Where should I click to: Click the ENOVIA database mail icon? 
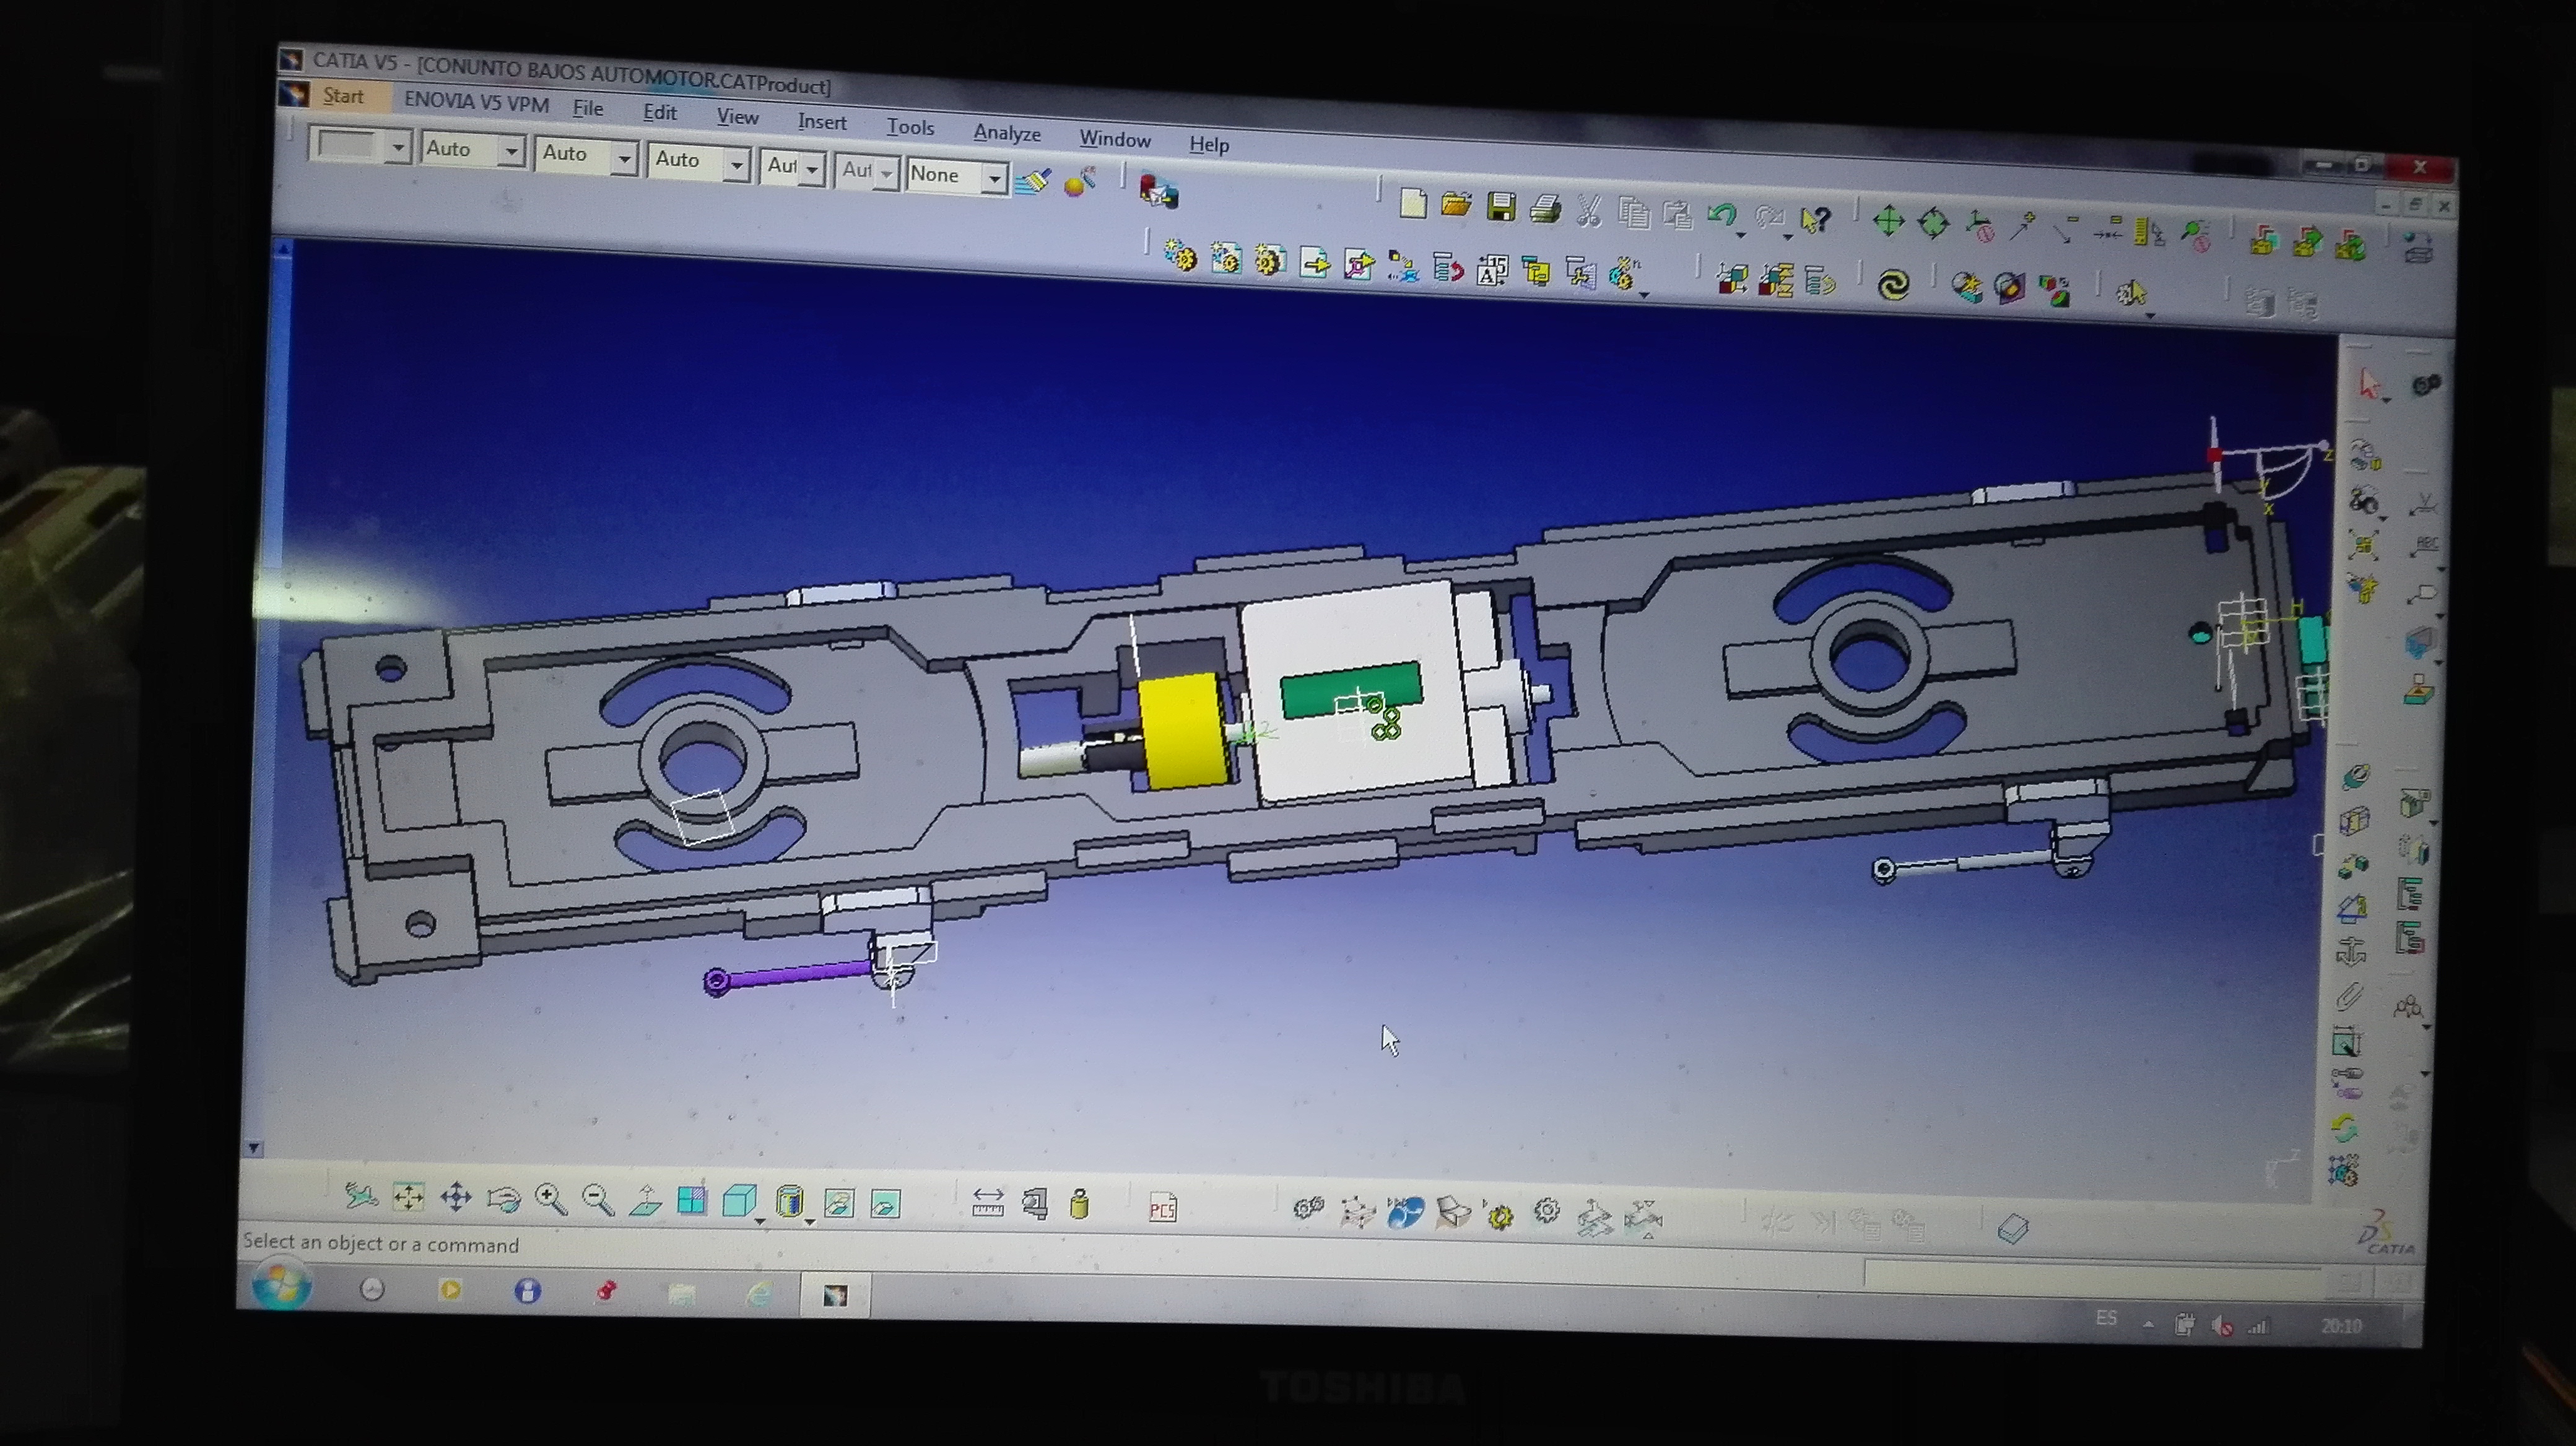1159,190
